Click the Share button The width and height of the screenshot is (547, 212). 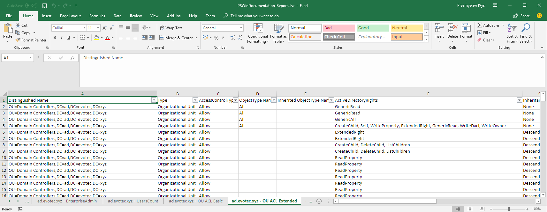pyautogui.click(x=521, y=16)
